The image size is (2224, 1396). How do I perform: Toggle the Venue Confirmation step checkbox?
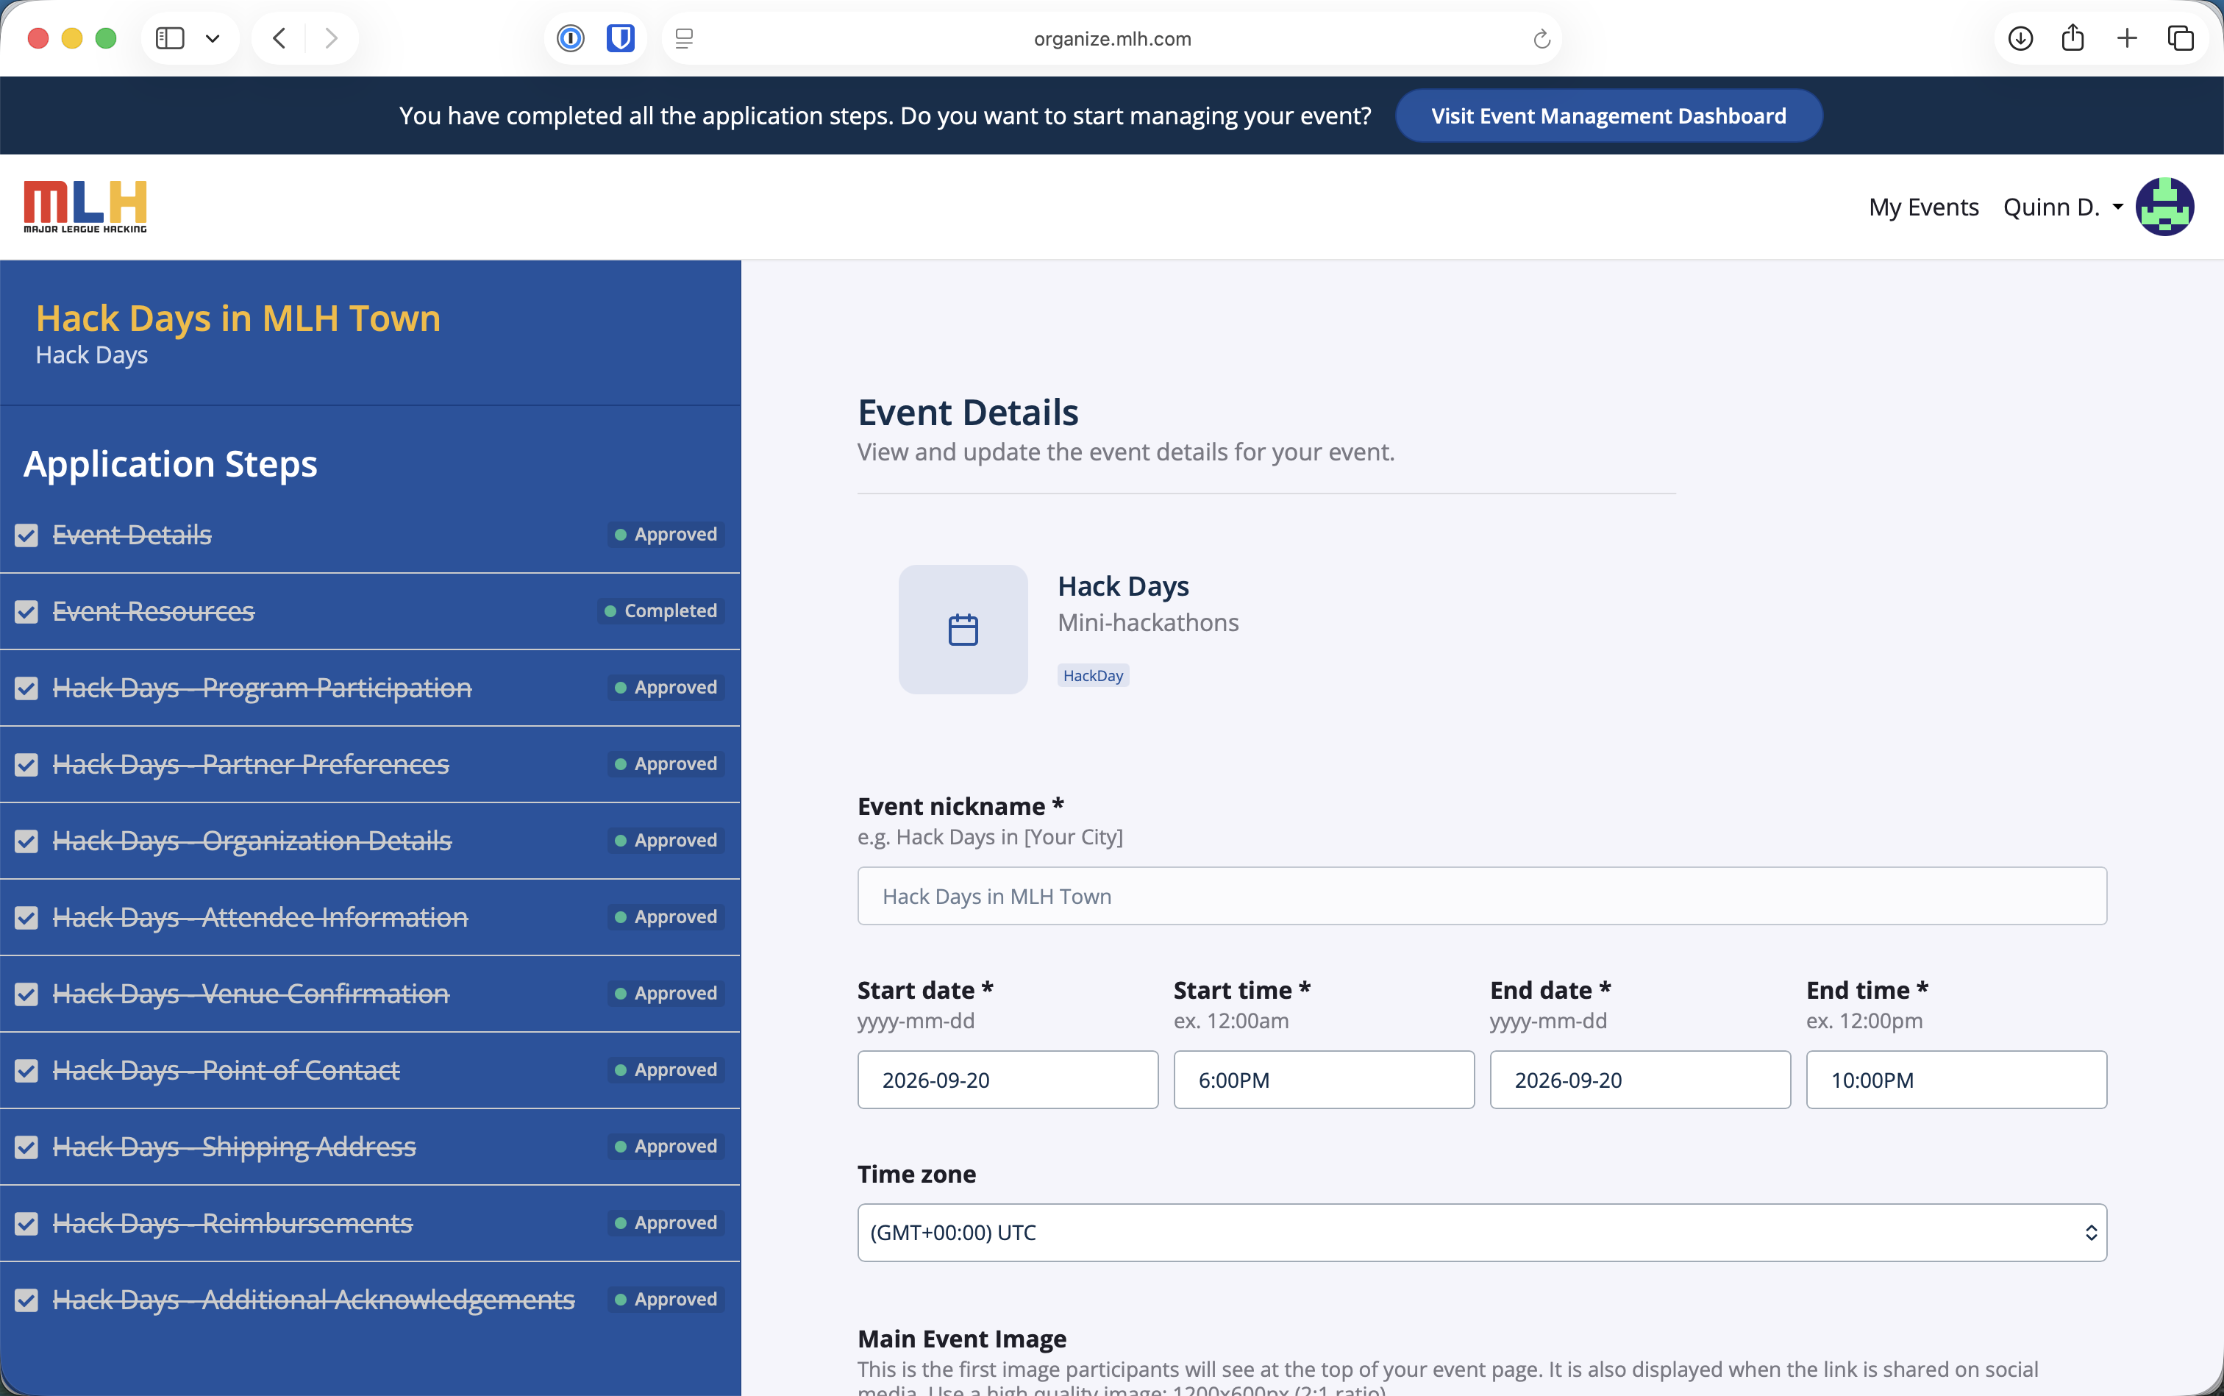(26, 994)
